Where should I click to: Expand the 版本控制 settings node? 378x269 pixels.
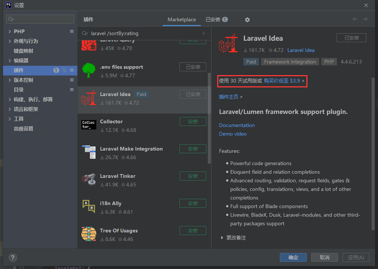[10, 80]
